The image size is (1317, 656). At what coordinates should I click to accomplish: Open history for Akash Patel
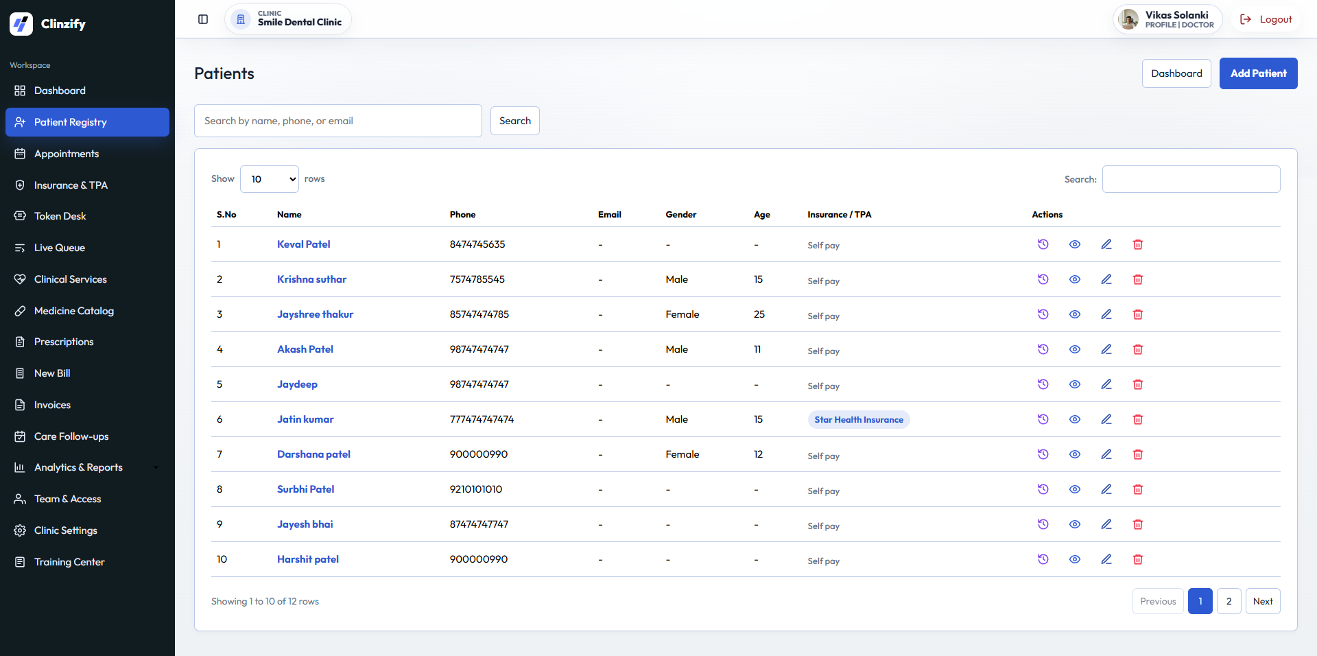(x=1043, y=349)
